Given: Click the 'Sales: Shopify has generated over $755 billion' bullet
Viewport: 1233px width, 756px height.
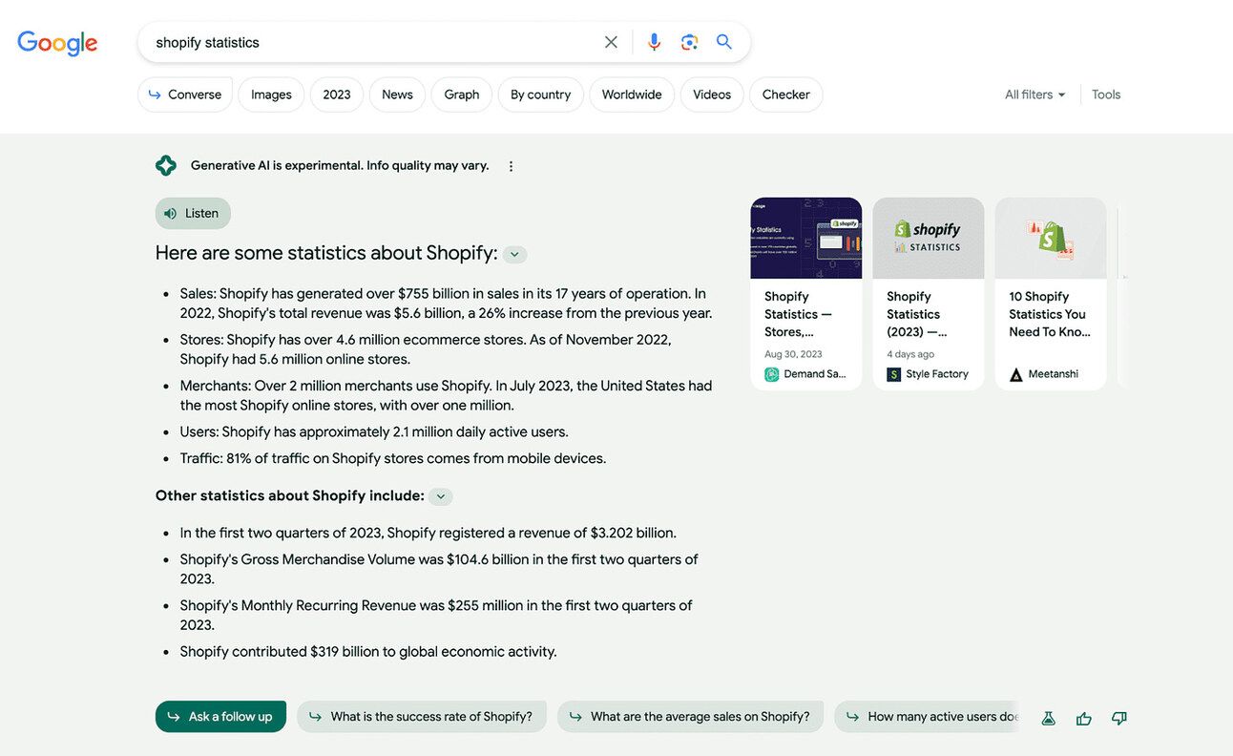Looking at the screenshot, I should [446, 304].
